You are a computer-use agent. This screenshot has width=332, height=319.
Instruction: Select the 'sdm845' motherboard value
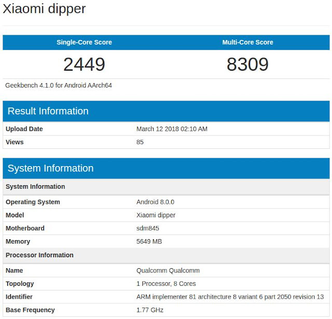[x=148, y=228]
